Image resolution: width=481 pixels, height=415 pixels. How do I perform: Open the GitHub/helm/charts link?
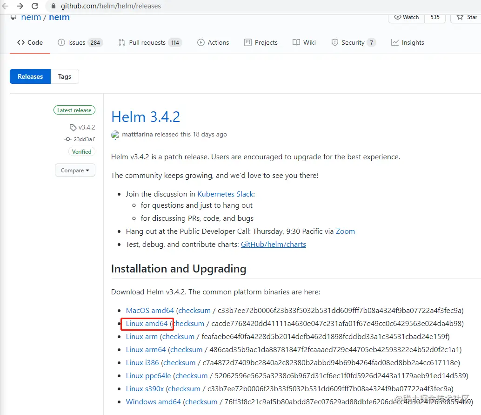274,245
